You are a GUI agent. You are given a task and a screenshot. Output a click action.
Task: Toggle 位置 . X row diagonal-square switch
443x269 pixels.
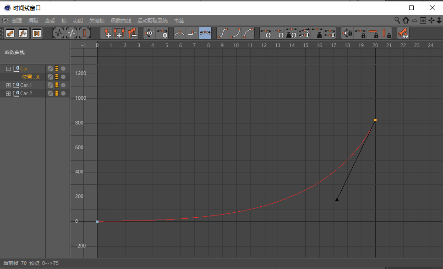pos(50,77)
